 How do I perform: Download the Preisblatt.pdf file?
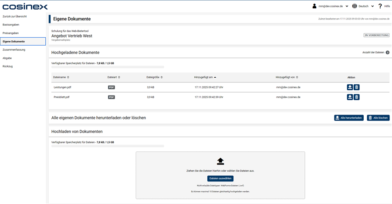(x=349, y=97)
